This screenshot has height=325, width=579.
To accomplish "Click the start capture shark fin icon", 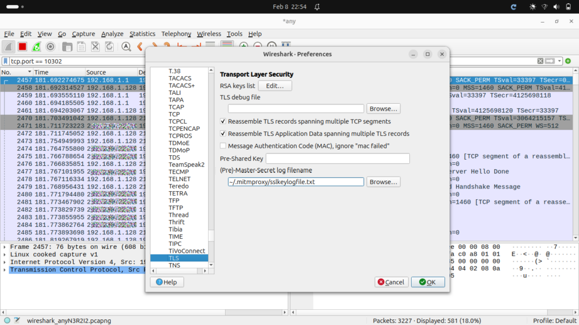I will coord(8,47).
